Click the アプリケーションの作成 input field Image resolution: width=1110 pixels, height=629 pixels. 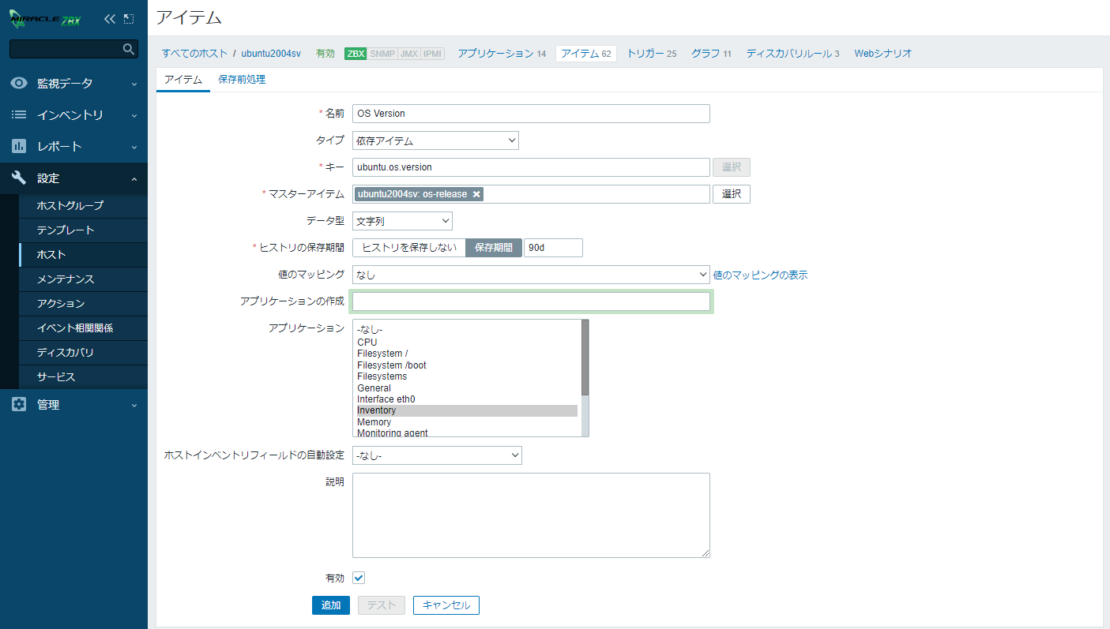(531, 301)
